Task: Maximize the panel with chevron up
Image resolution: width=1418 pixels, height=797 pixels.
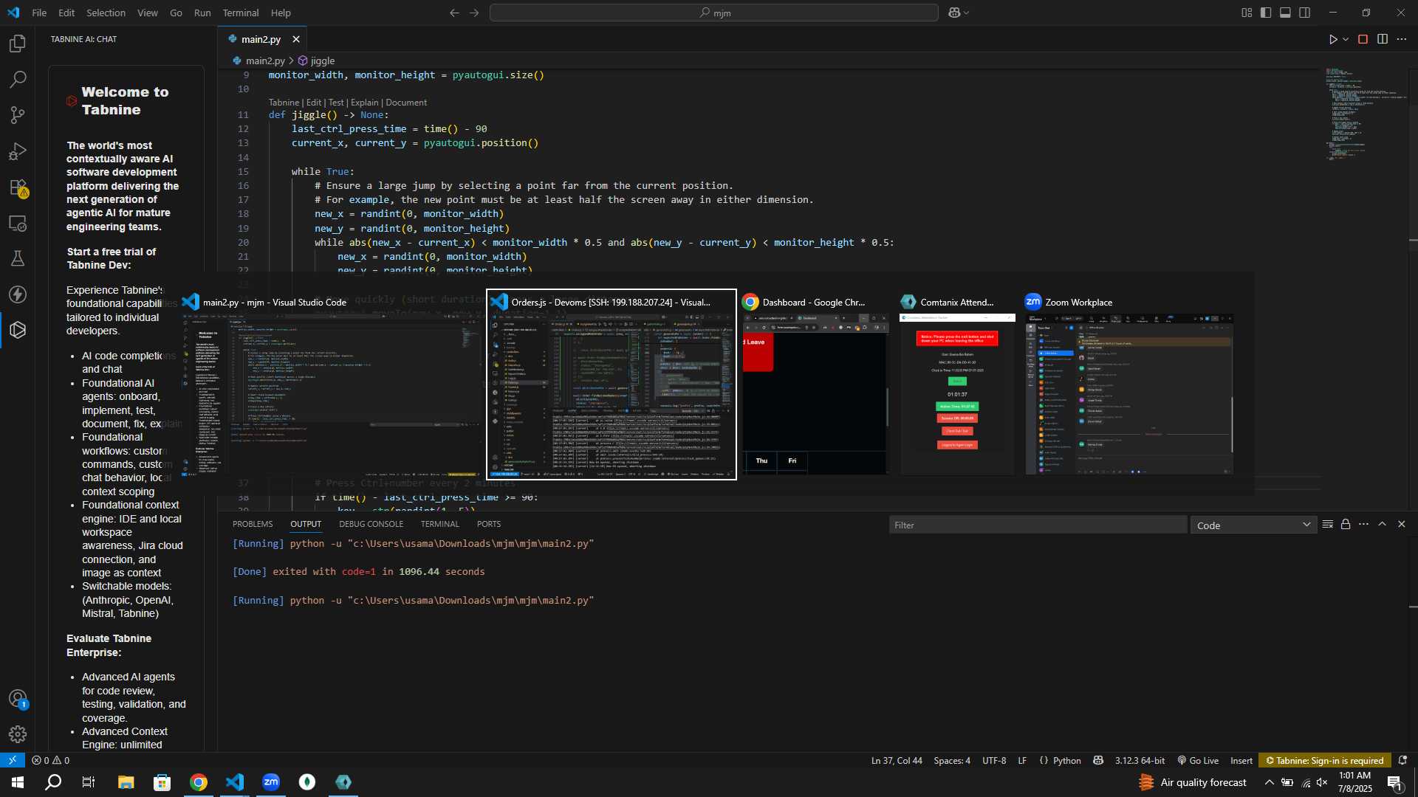Action: pos(1383,525)
